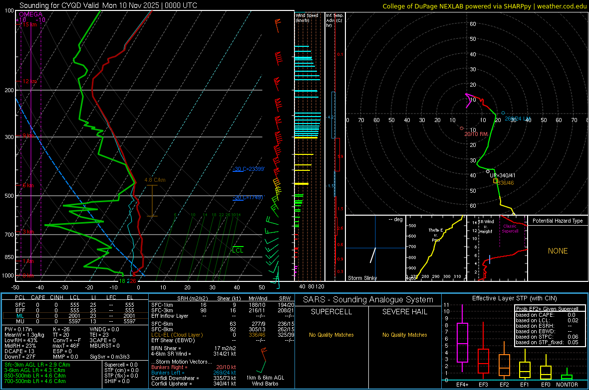Click the green LCL marker on skew-T
Screen dimensions: 589x390
pyautogui.click(x=238, y=250)
